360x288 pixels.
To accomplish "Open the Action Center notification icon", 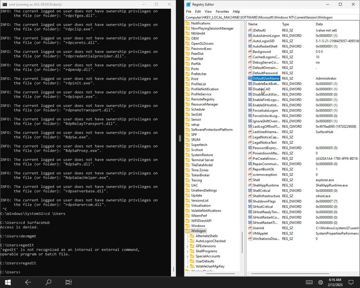I will (351, 282).
